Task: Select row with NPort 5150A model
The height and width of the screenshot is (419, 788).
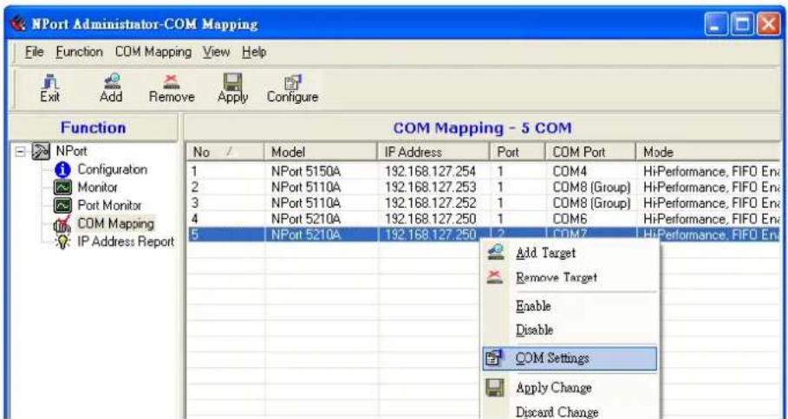Action: pos(305,171)
